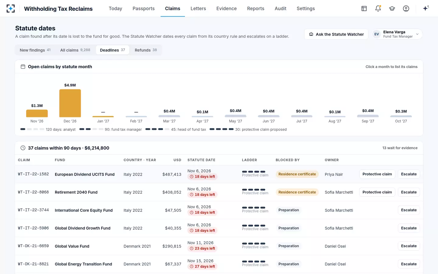Click the calendar icon beside Open claims
This screenshot has height=274, width=438.
(x=23, y=67)
